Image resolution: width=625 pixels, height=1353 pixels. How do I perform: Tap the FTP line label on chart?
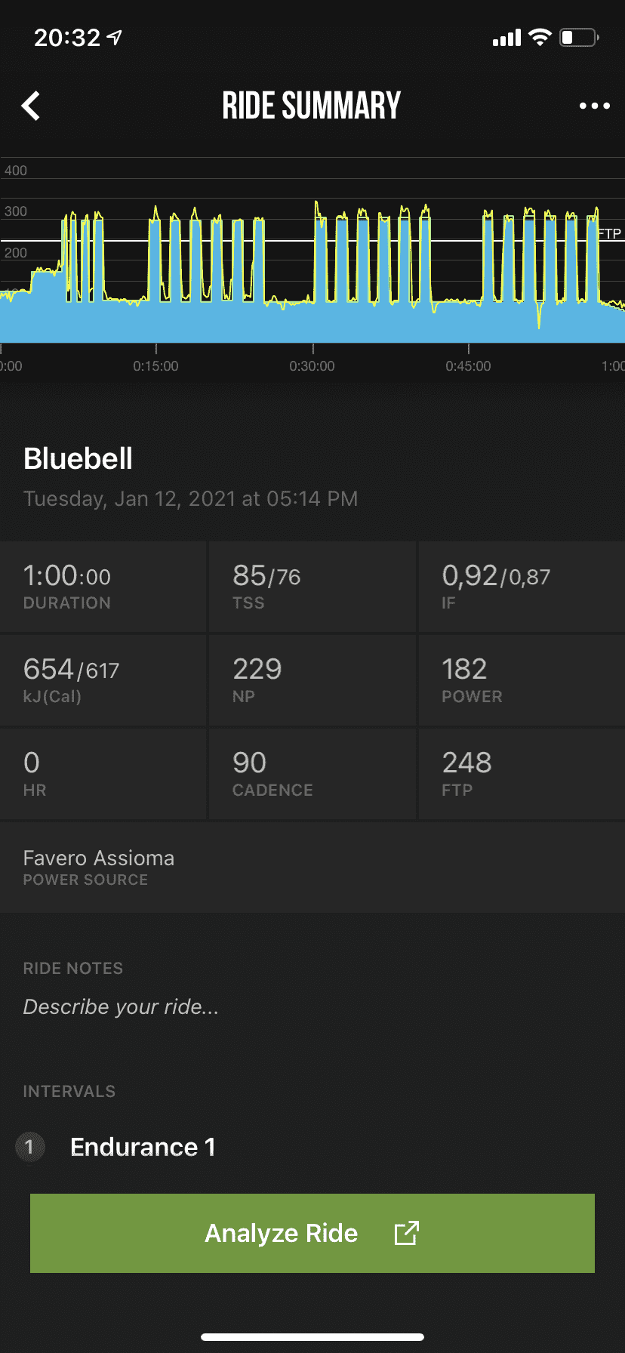click(610, 233)
